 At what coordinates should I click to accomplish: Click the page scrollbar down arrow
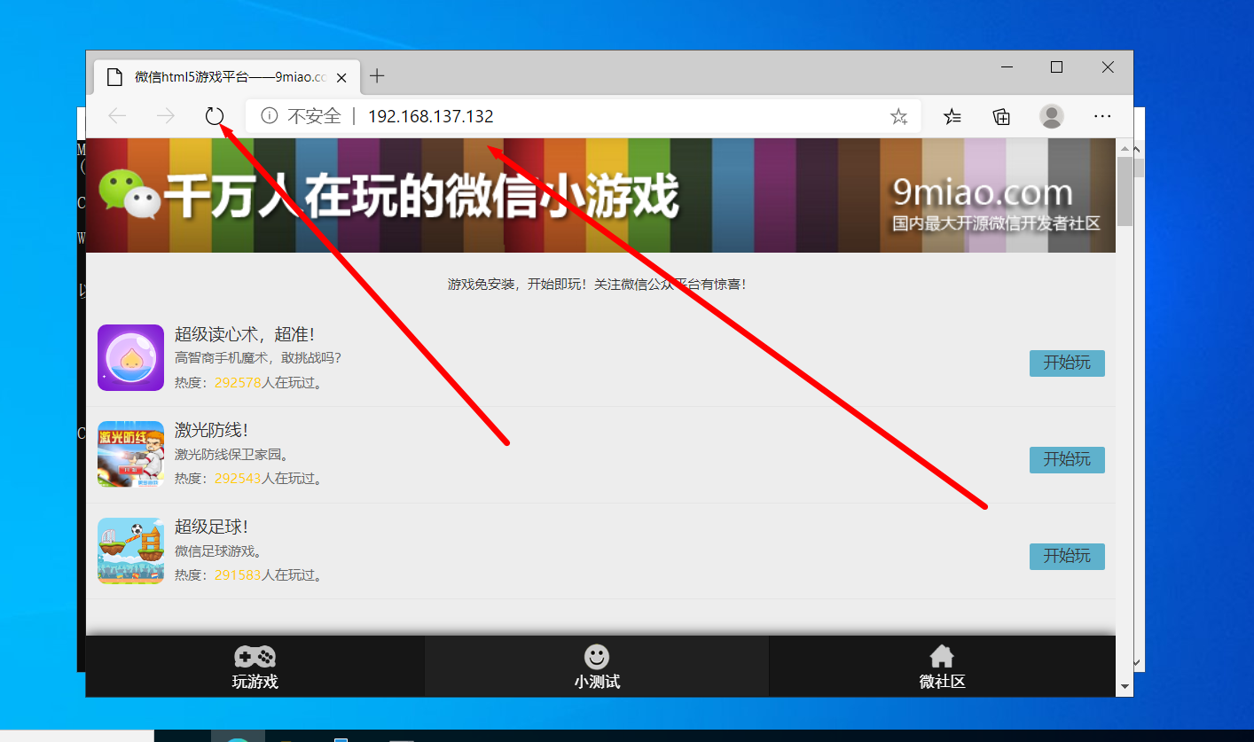1125,687
